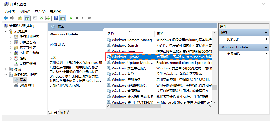Collapse the 系统工具 tree node
This screenshot has width=272, height=123.
(x=6, y=31)
